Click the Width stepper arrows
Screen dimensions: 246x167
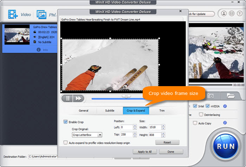pos(163,127)
